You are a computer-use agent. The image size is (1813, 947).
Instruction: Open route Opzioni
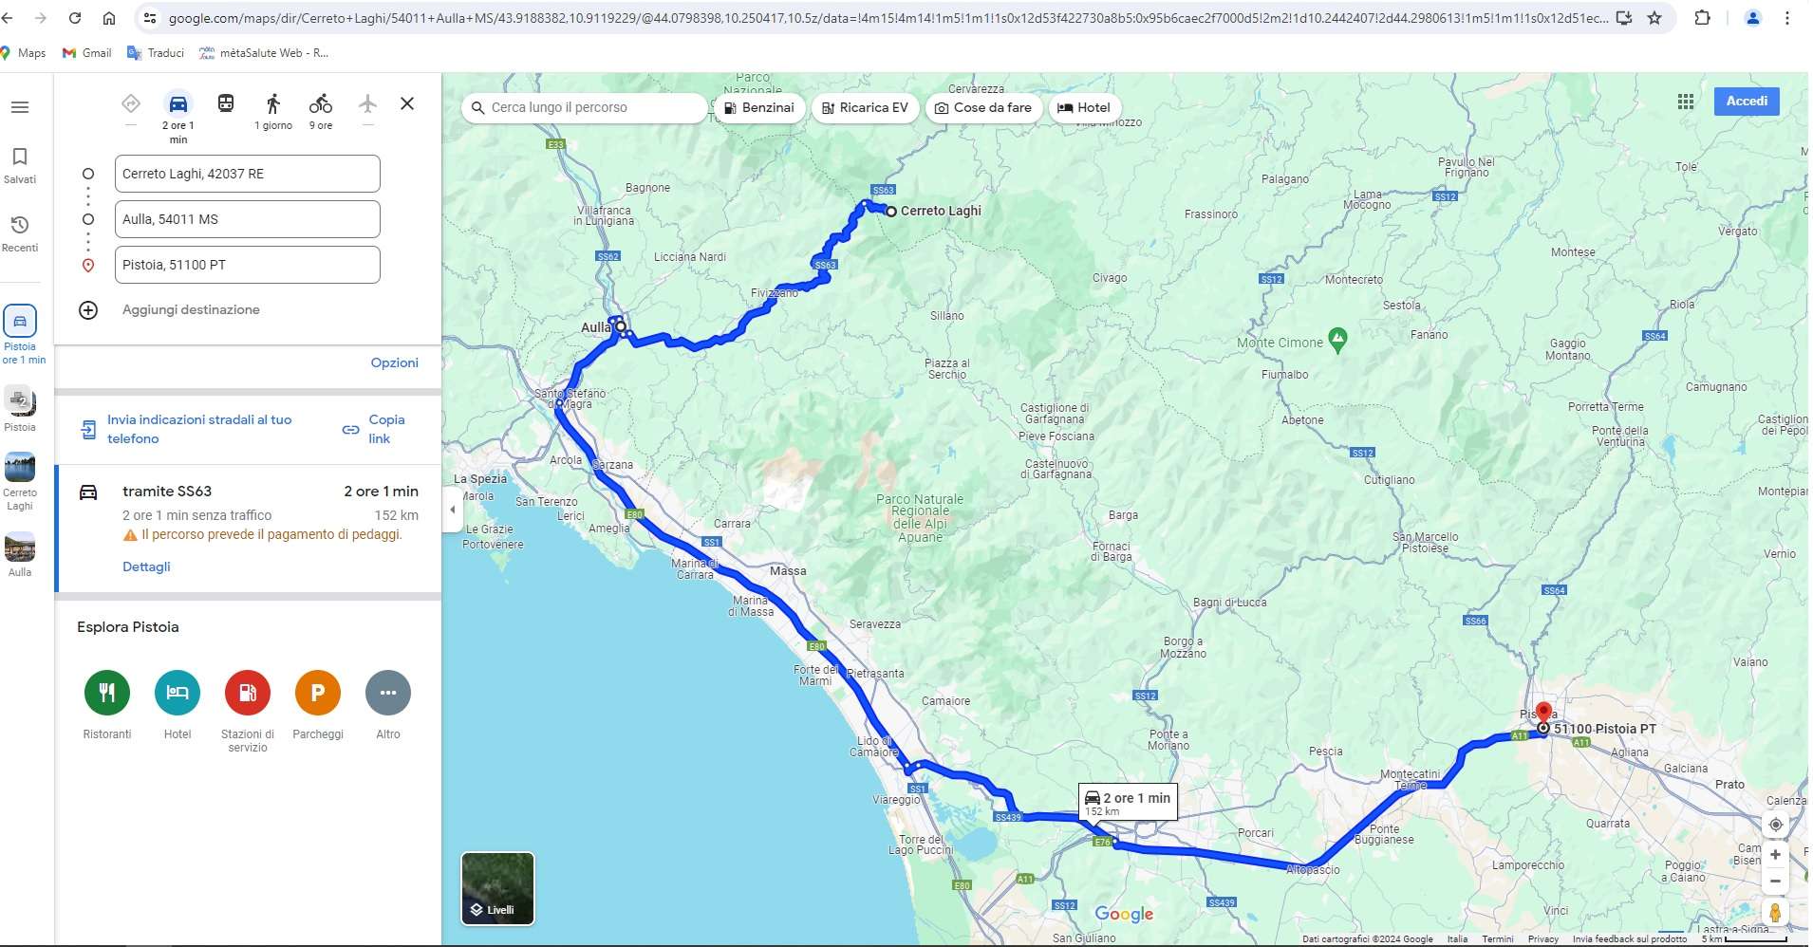(395, 362)
